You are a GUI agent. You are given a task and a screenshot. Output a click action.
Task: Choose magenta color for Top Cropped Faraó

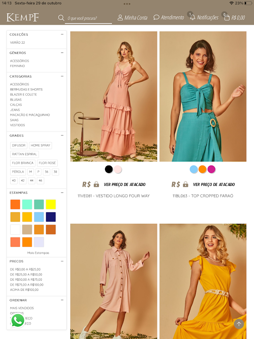point(211,169)
